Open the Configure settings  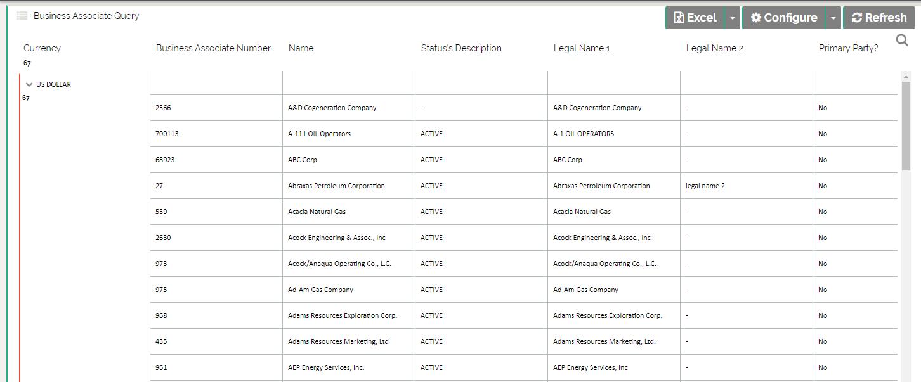[783, 18]
